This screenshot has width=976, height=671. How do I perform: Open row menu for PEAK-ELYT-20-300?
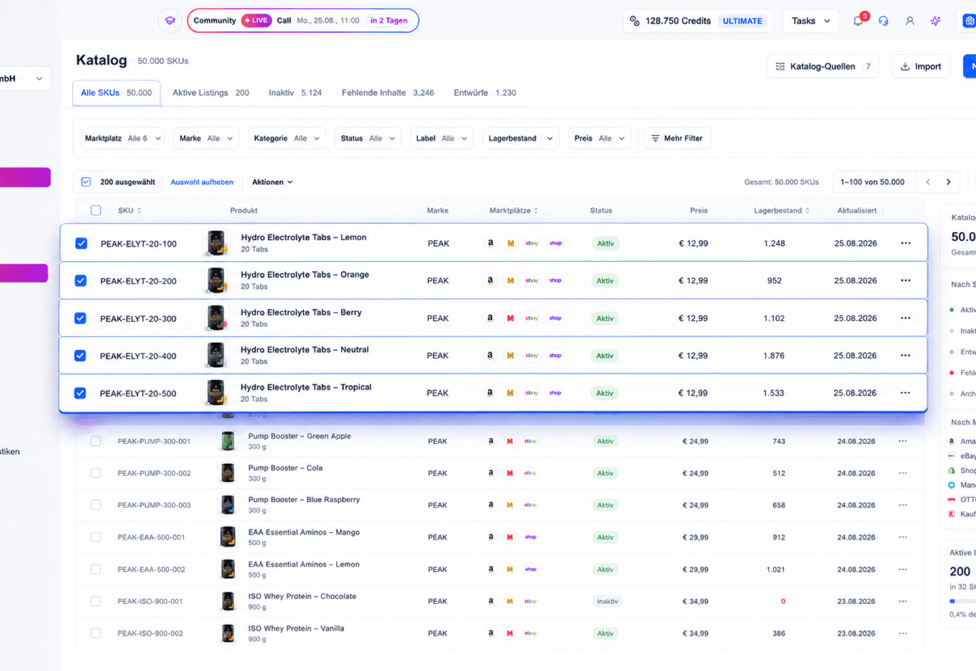coord(905,318)
